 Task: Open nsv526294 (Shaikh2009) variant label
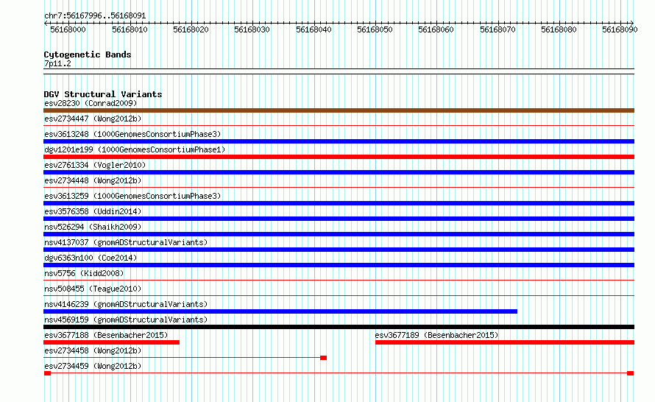(x=93, y=227)
